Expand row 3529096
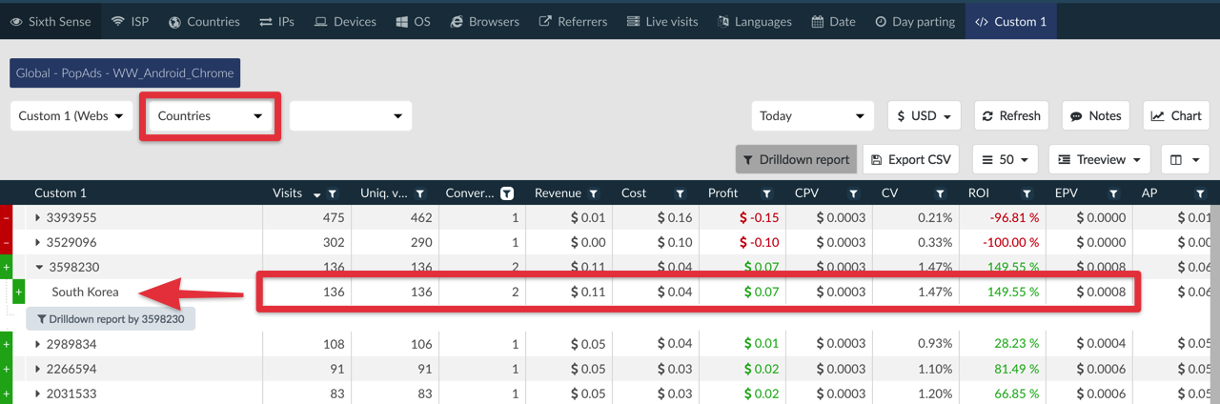Viewport: 1220px width, 404px height. pyautogui.click(x=38, y=242)
